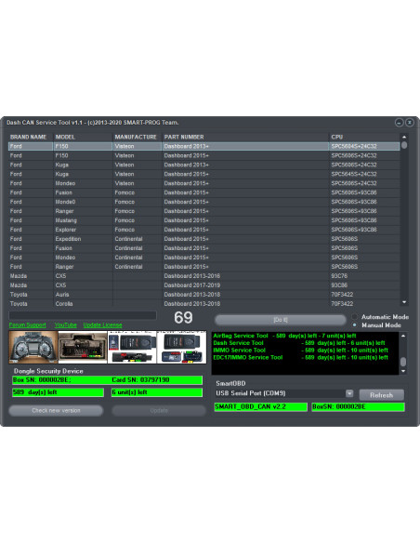Click the fourth OBD device thumbnail
This screenshot has width=420, height=543.
click(181, 348)
